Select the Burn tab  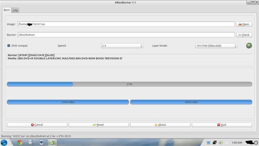click(x=7, y=10)
